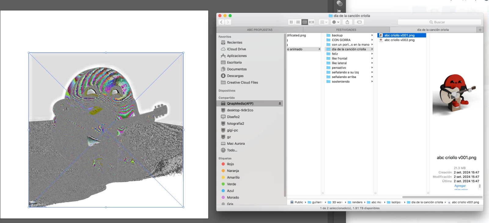Click the Agregar etiquetas link
This screenshot has width=489, height=223.
tap(460, 188)
